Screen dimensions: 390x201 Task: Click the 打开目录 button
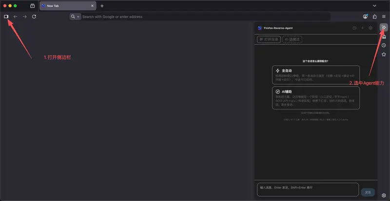[x=269, y=39]
